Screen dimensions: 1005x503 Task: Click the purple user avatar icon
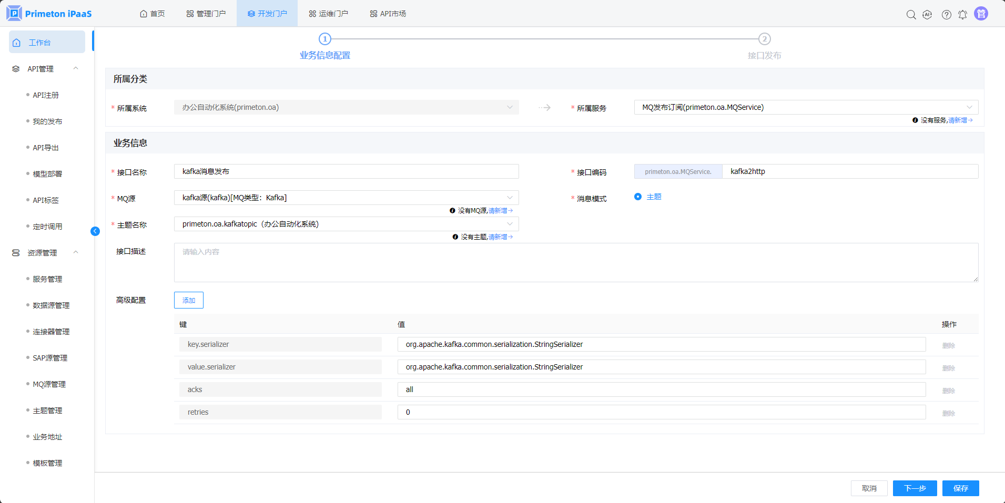981,14
